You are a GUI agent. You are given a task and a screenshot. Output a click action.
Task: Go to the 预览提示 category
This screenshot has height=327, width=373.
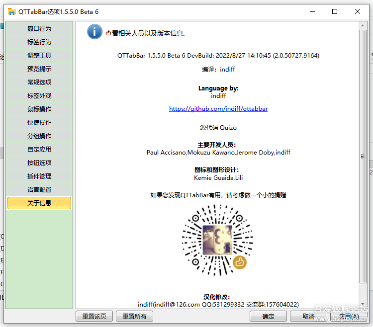tap(39, 69)
